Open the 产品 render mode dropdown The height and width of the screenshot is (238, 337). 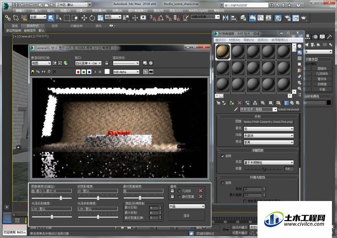[x=187, y=206]
